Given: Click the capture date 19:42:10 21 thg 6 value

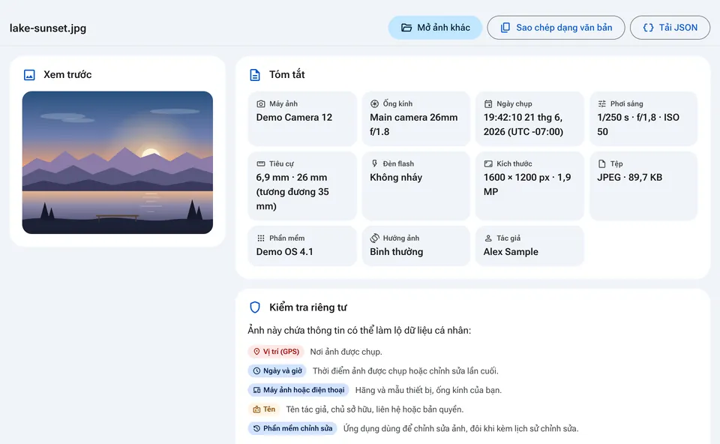Looking at the screenshot, I should (523, 124).
